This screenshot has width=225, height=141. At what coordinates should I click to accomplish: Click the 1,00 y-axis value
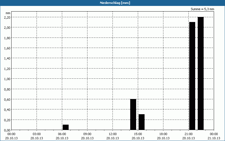(x=7, y=79)
